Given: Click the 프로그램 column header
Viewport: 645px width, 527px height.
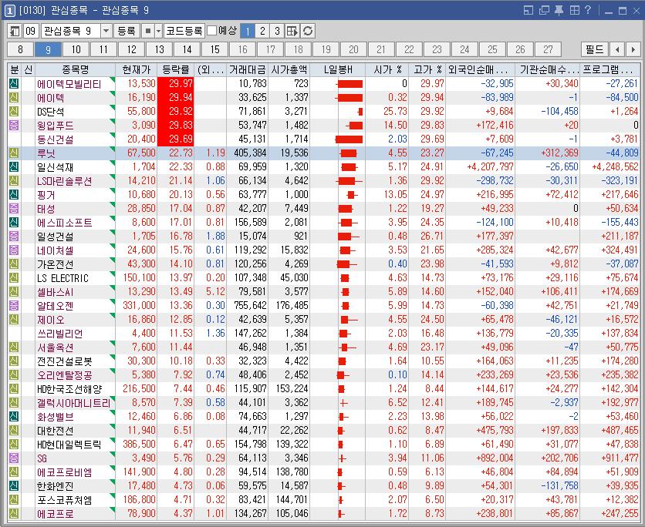Looking at the screenshot, I should [610, 70].
